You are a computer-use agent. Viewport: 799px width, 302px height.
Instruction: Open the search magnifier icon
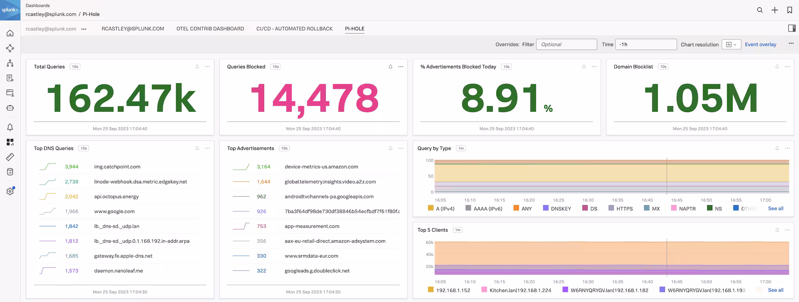(x=760, y=10)
